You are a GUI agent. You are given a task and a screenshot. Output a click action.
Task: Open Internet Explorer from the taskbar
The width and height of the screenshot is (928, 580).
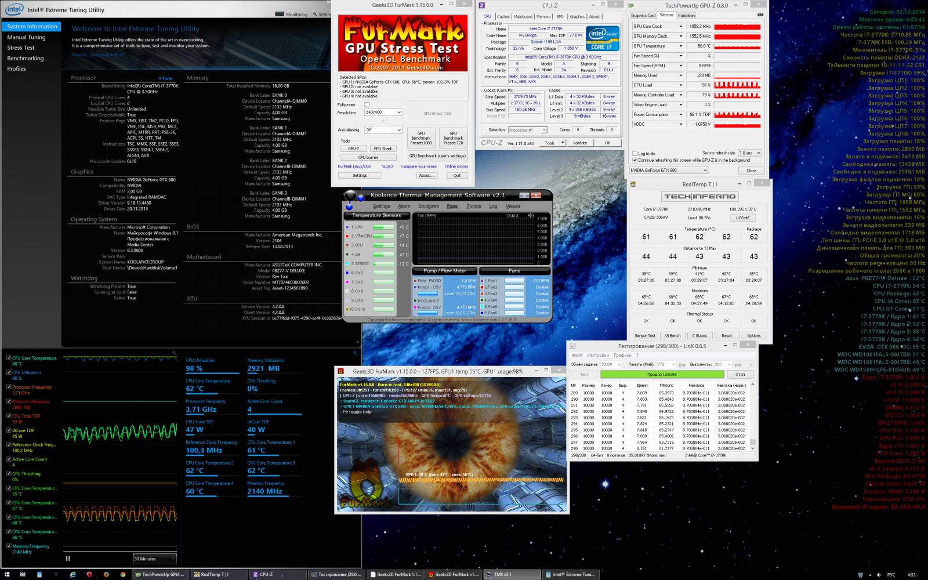(x=72, y=574)
